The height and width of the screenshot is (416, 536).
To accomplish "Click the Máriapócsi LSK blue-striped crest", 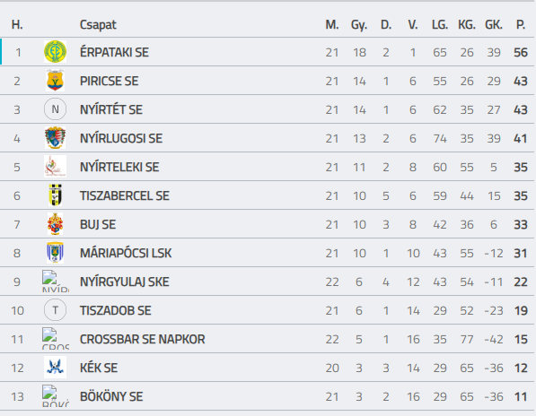I will 55,253.
